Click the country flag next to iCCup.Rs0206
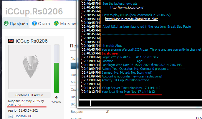 pos(11,41)
